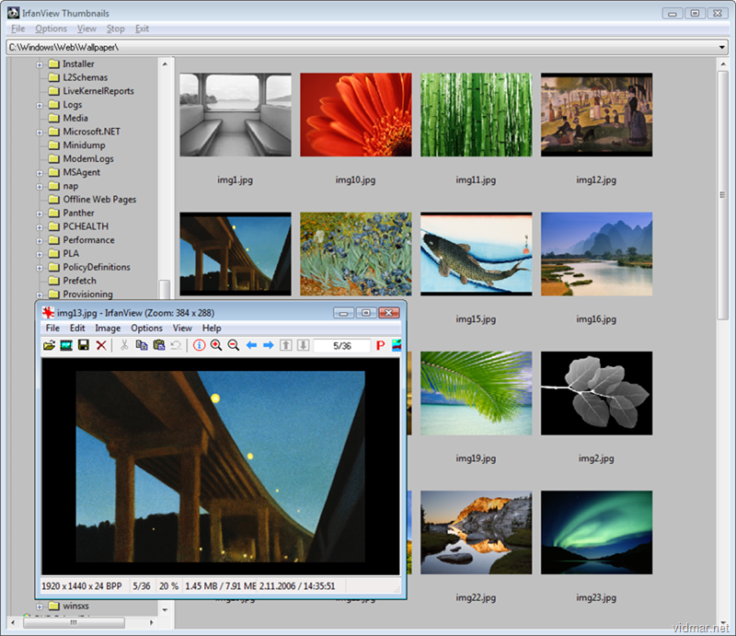736x636 pixels.
Task: Click Stop in the thumbnails window
Action: point(115,29)
